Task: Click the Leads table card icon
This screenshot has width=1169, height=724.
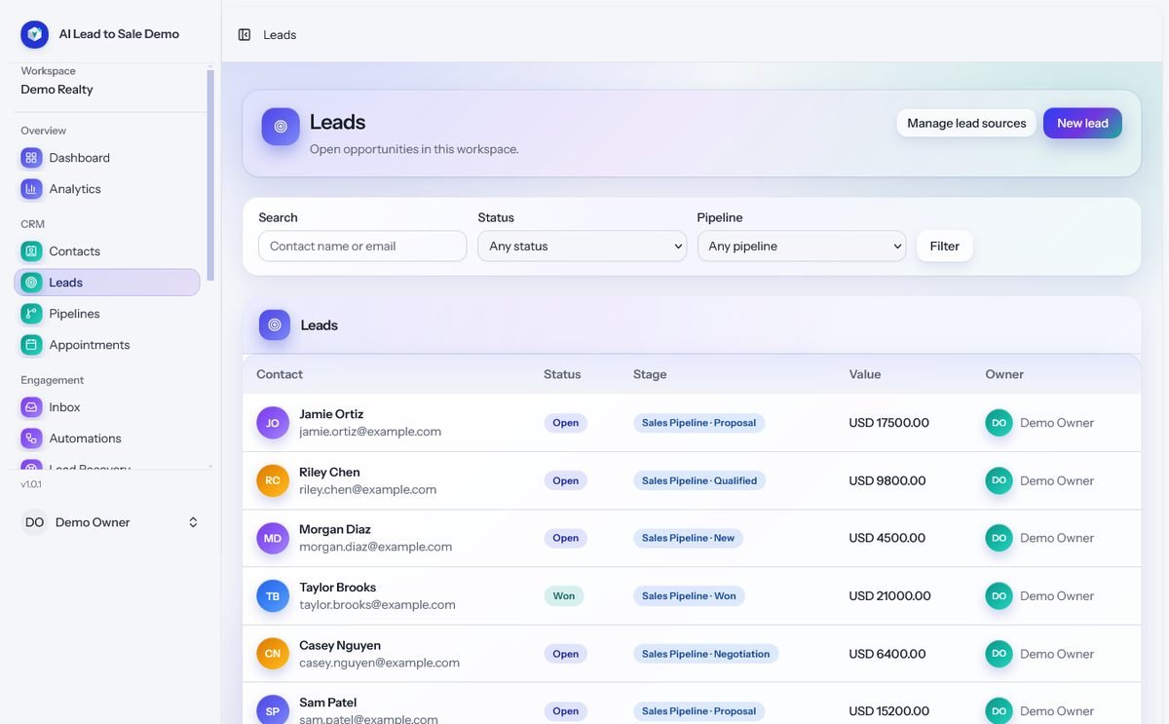Action: tap(275, 325)
